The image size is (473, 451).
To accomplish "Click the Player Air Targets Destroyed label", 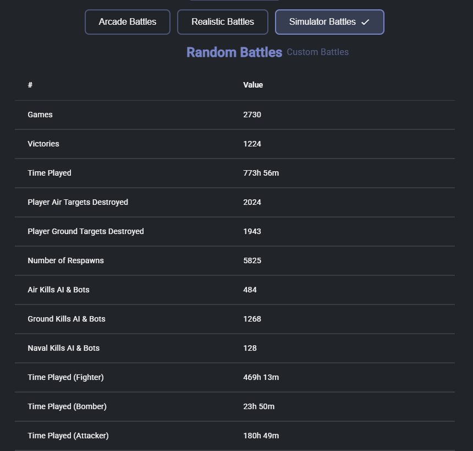I will [x=78, y=202].
